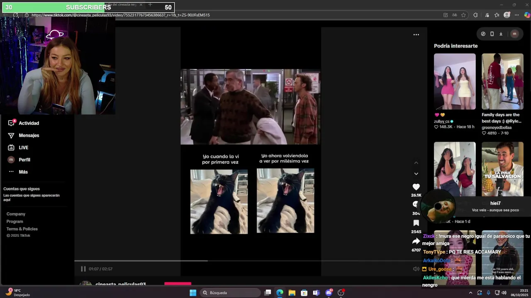Click the 'Cuentas que sigues' heading
The height and width of the screenshot is (298, 531).
pyautogui.click(x=22, y=189)
